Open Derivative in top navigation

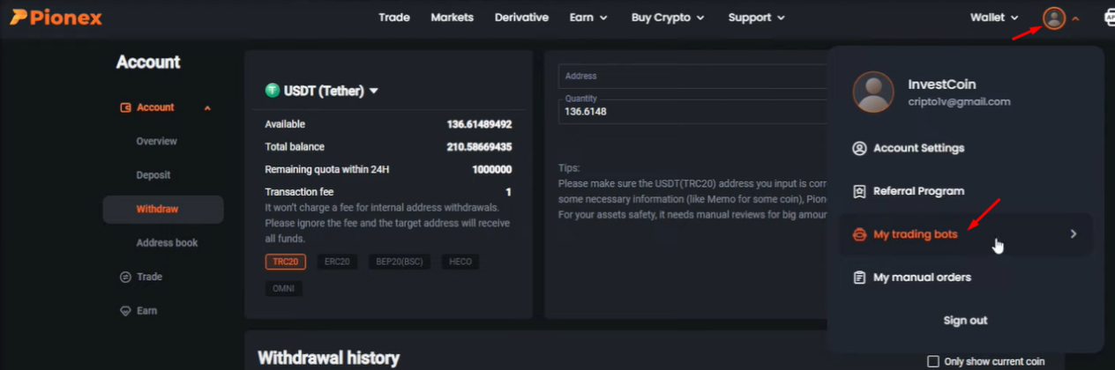click(521, 18)
